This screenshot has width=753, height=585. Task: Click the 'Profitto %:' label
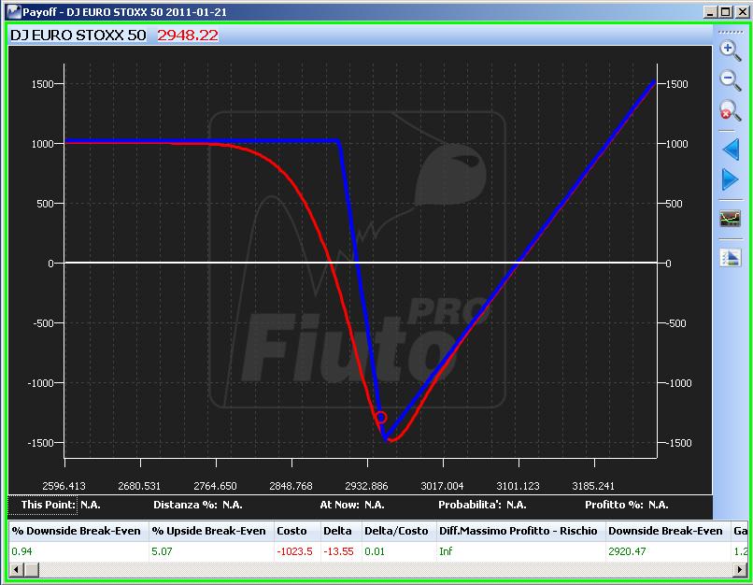click(x=614, y=505)
